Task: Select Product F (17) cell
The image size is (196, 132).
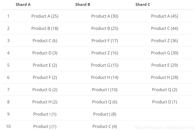Action: (x=105, y=41)
